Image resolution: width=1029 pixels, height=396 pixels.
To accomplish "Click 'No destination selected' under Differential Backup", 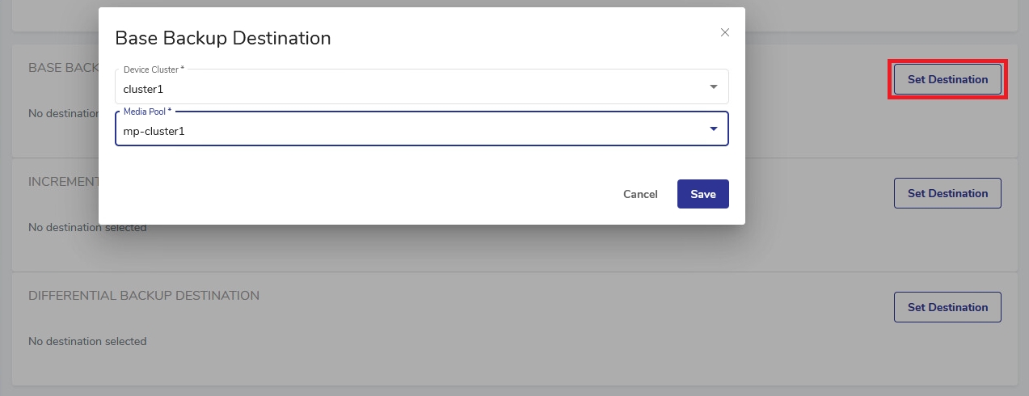I will coord(87,341).
